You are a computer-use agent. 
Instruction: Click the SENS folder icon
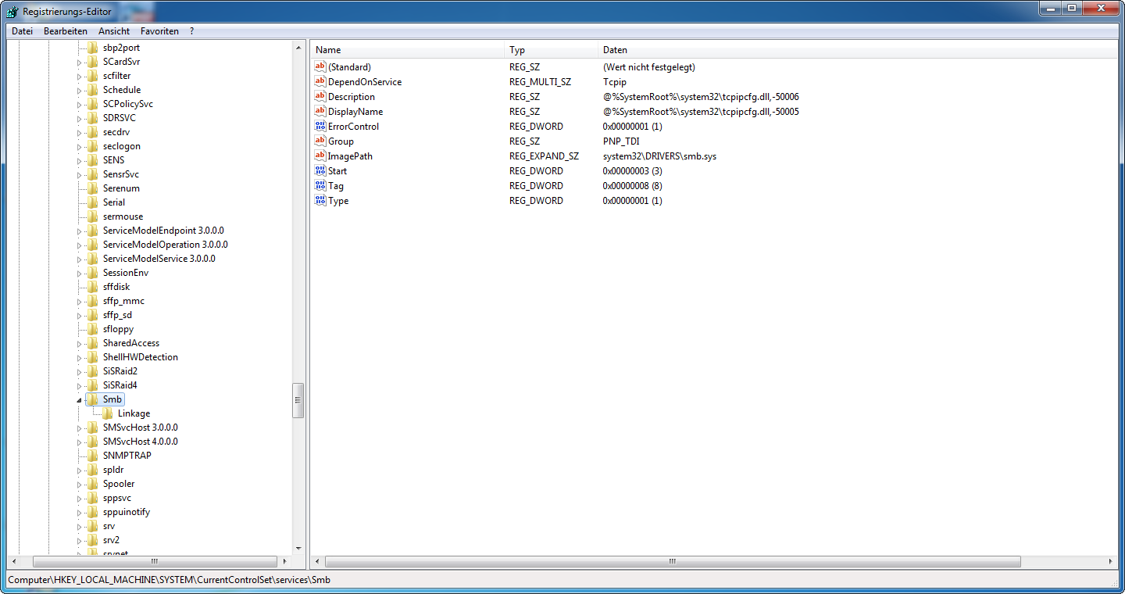click(x=92, y=160)
